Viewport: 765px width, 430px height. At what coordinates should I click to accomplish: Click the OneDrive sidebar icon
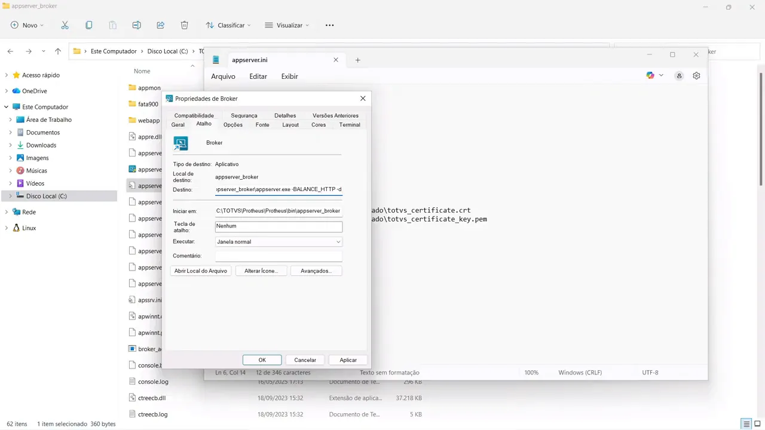coord(16,91)
